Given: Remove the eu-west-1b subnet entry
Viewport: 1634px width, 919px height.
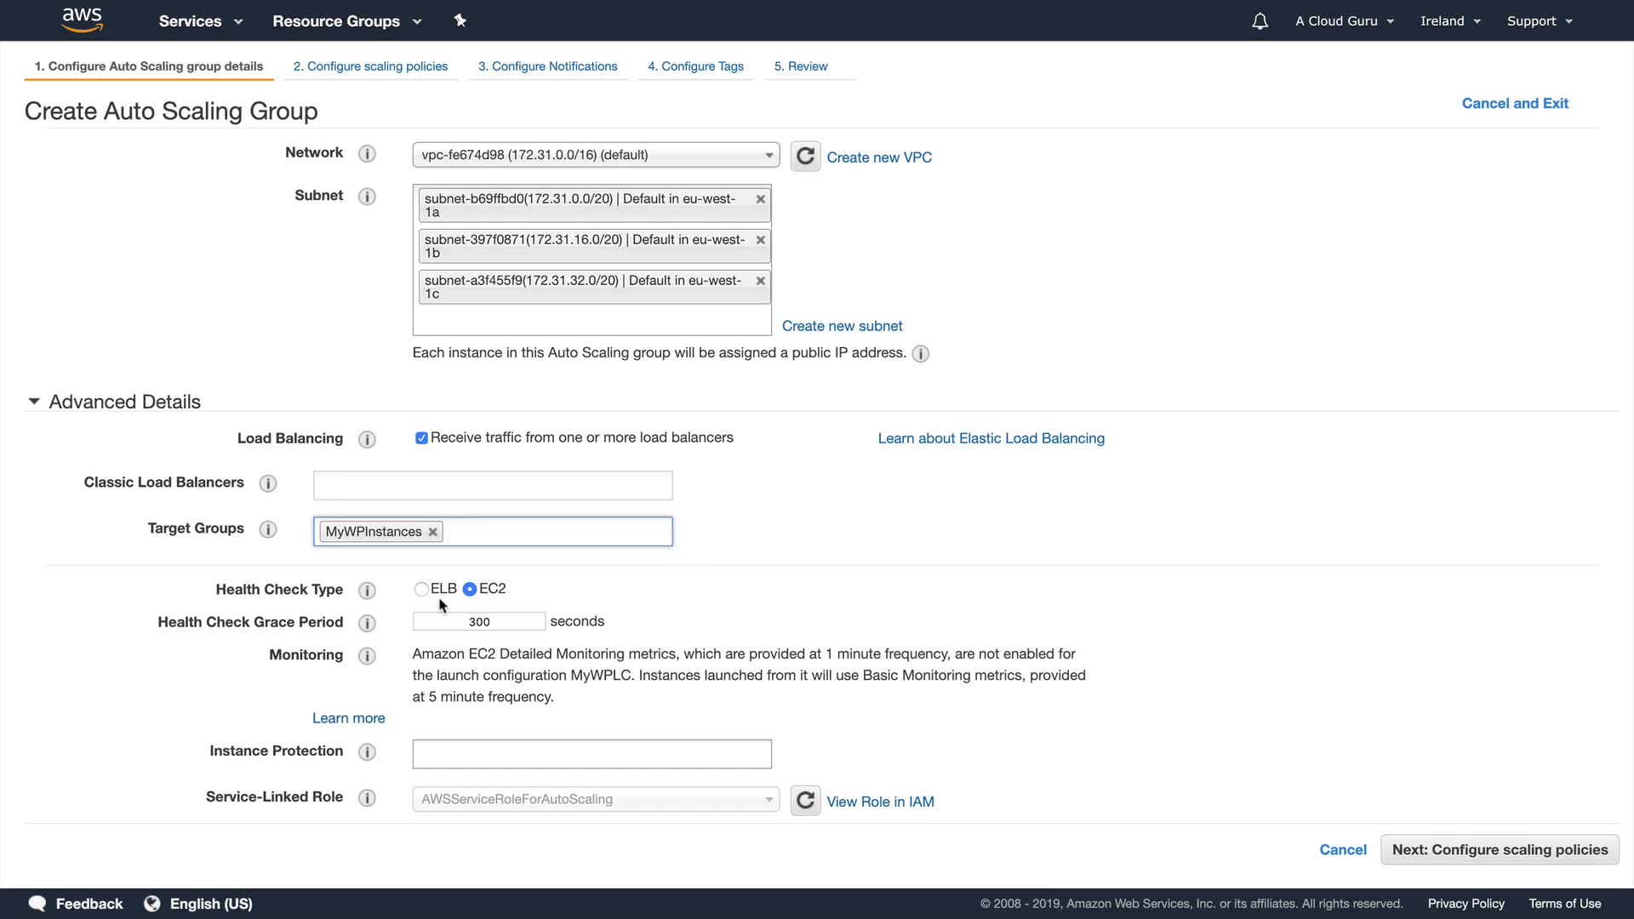Looking at the screenshot, I should click(761, 240).
